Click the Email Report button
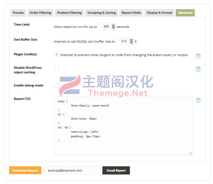The height and width of the screenshot is (184, 213). tap(116, 170)
